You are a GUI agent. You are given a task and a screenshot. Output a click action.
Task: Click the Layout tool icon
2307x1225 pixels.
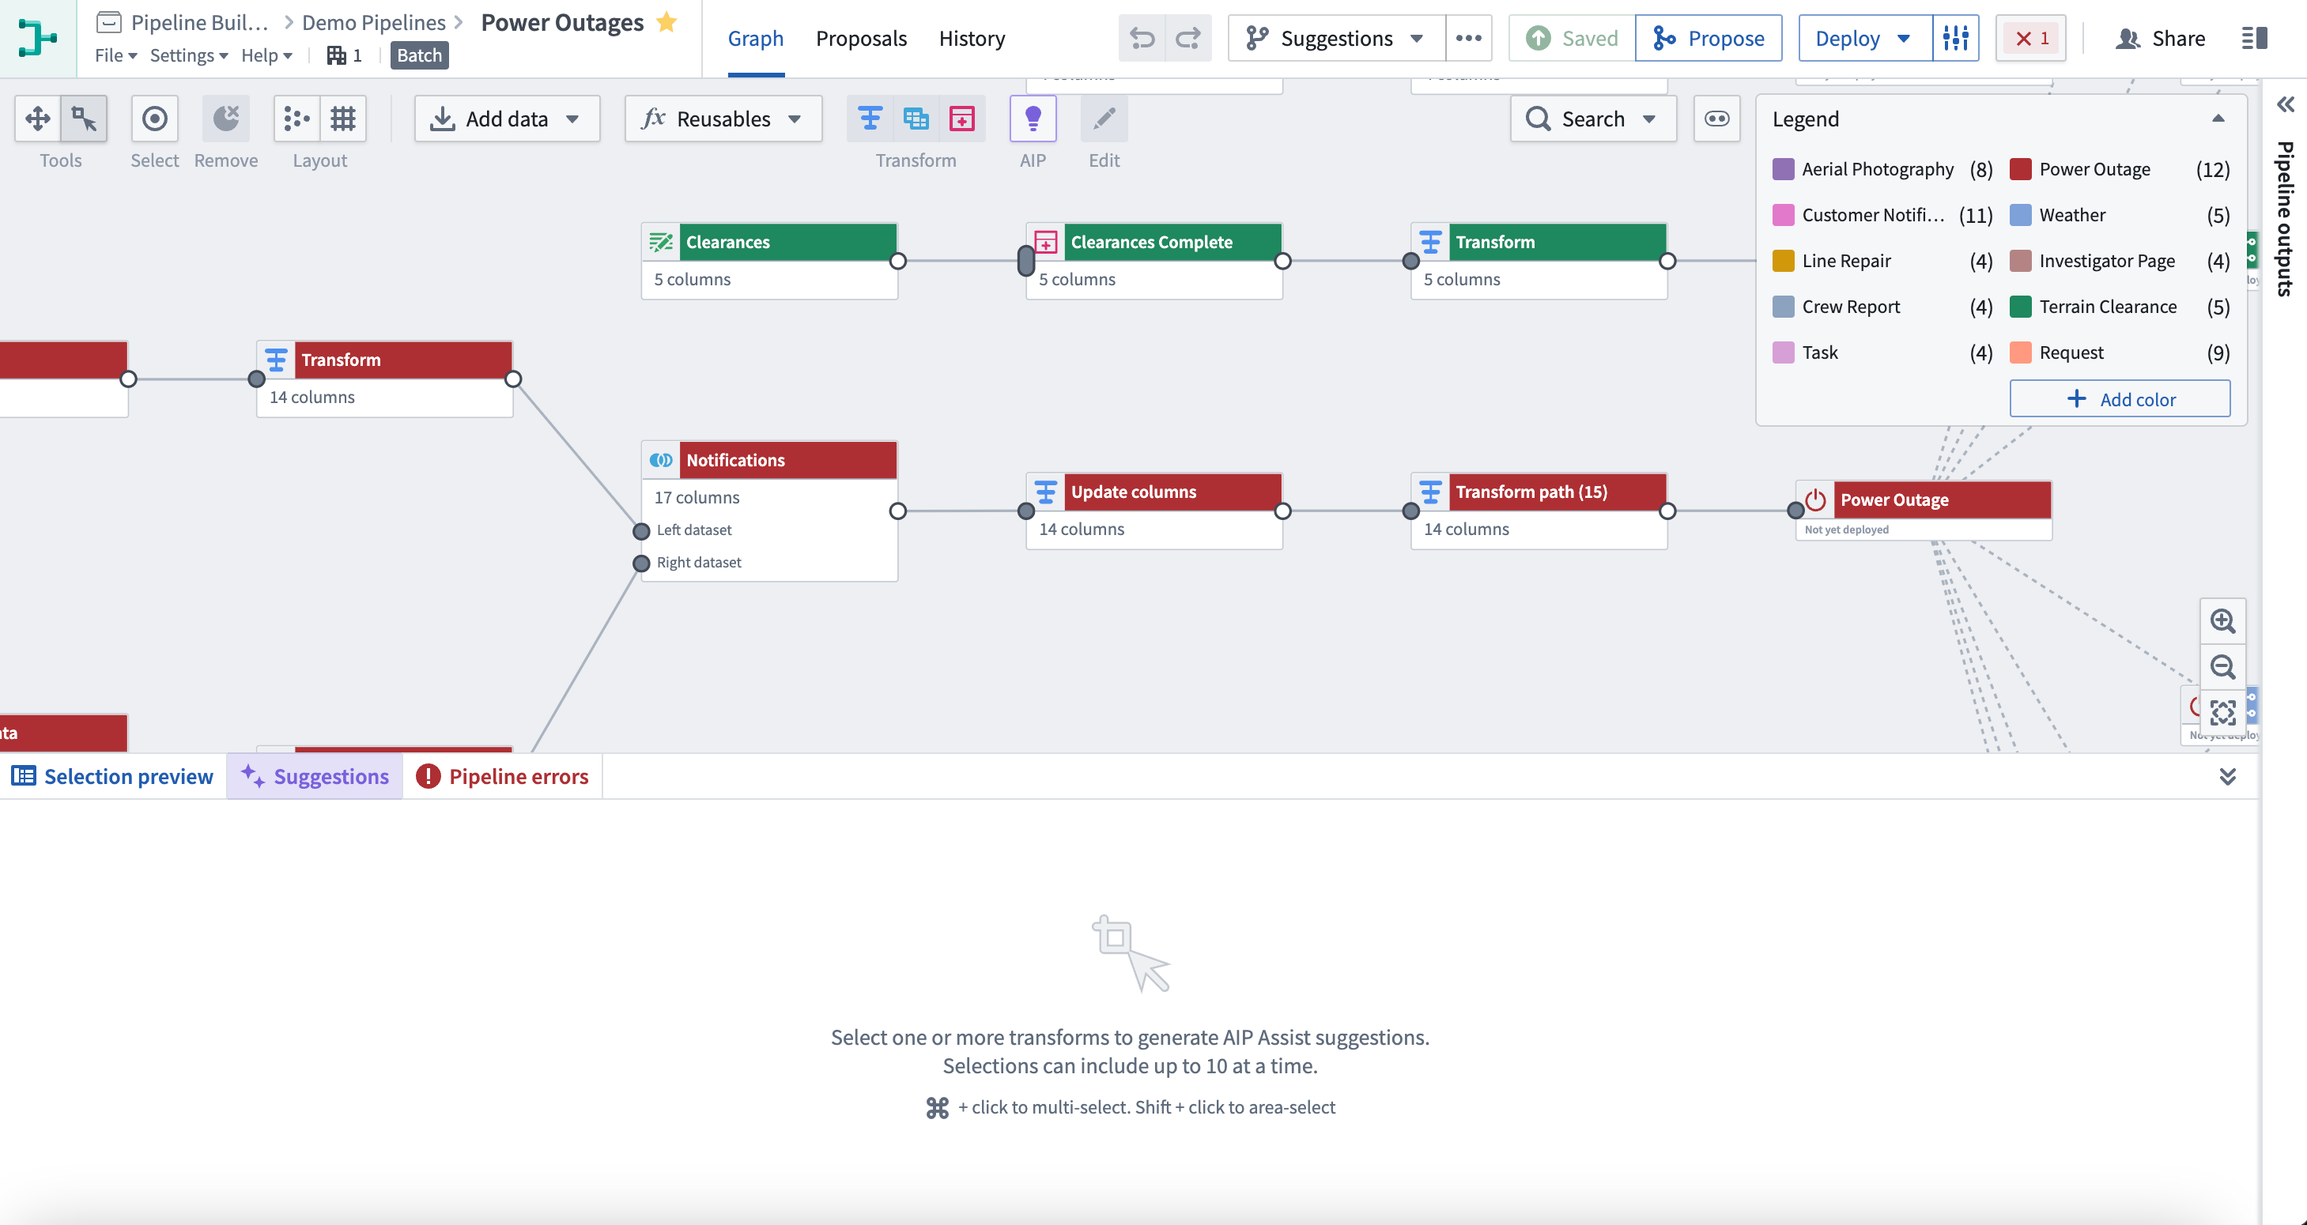point(297,119)
